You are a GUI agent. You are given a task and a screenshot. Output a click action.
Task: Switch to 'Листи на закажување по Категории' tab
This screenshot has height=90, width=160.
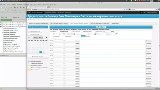point(38,23)
